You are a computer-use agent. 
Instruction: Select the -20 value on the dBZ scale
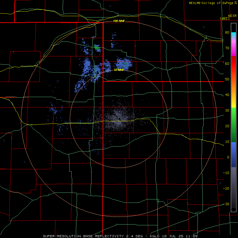[x=226, y=188]
